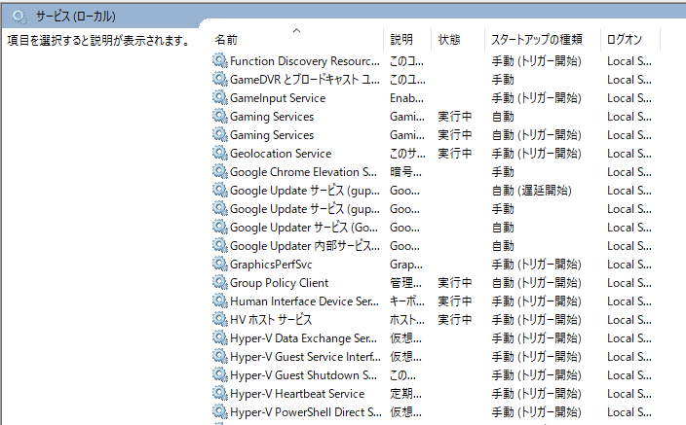Select the Hyper-V Data Exchange Service row
The image size is (686, 425).
(436, 337)
